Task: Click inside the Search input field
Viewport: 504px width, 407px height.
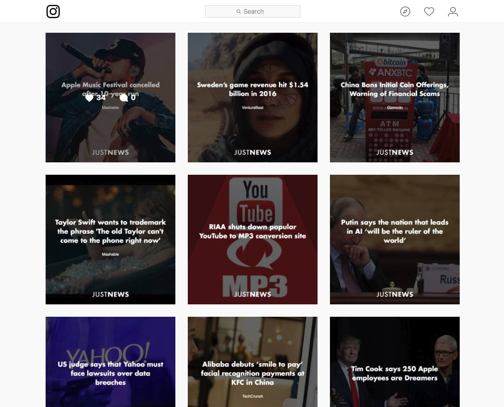Action: (x=261, y=11)
